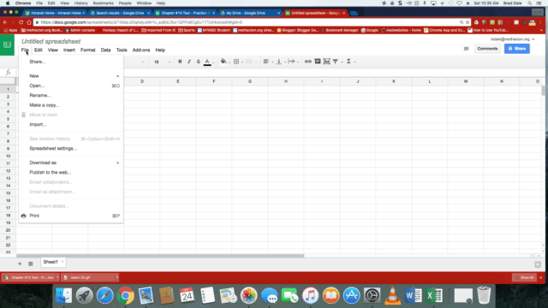
Task: Open the Data menu
Action: [105, 50]
